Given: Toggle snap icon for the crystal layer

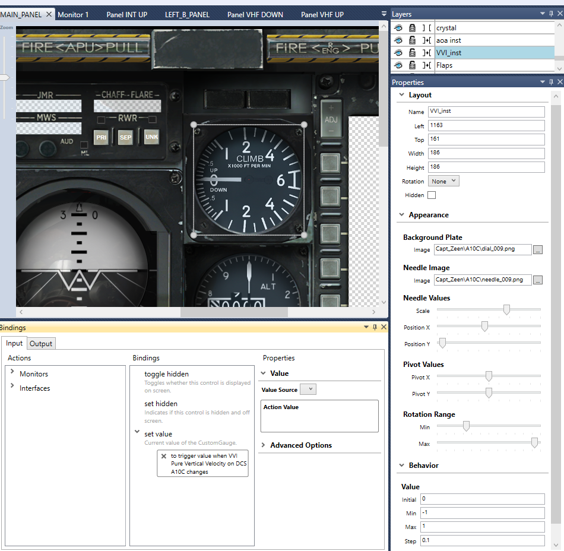Looking at the screenshot, I should pyautogui.click(x=426, y=28).
